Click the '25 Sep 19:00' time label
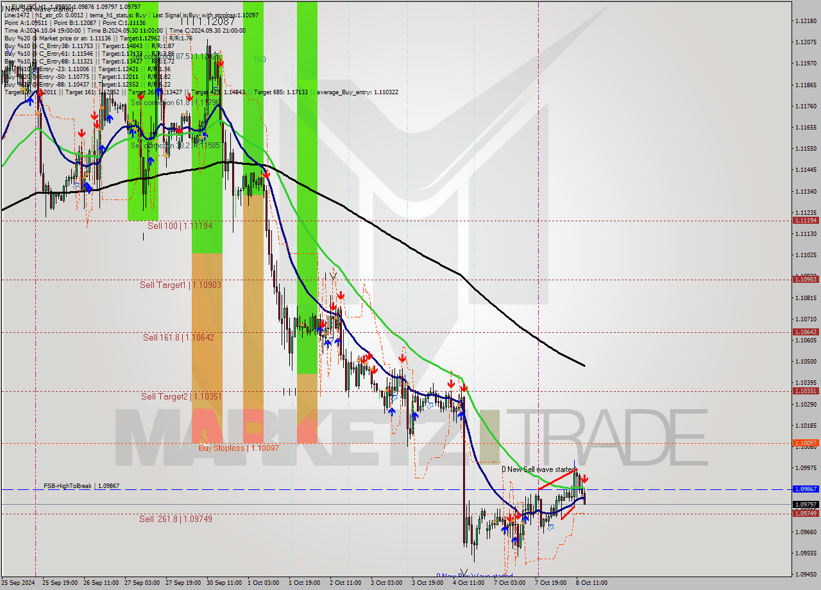Image resolution: width=821 pixels, height=590 pixels. pyautogui.click(x=60, y=583)
